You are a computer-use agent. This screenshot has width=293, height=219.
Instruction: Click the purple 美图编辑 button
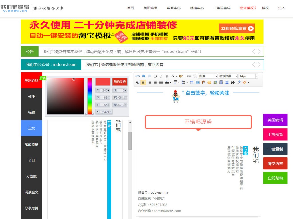[275, 120]
